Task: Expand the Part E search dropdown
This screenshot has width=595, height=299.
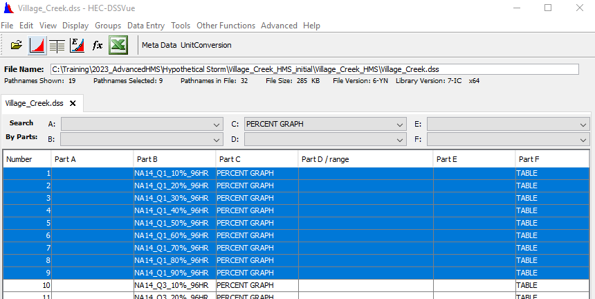Action: (583, 125)
